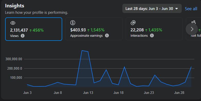The width and height of the screenshot is (201, 101).
Task: Click the caret arrow in date selector
Action: (x=177, y=9)
